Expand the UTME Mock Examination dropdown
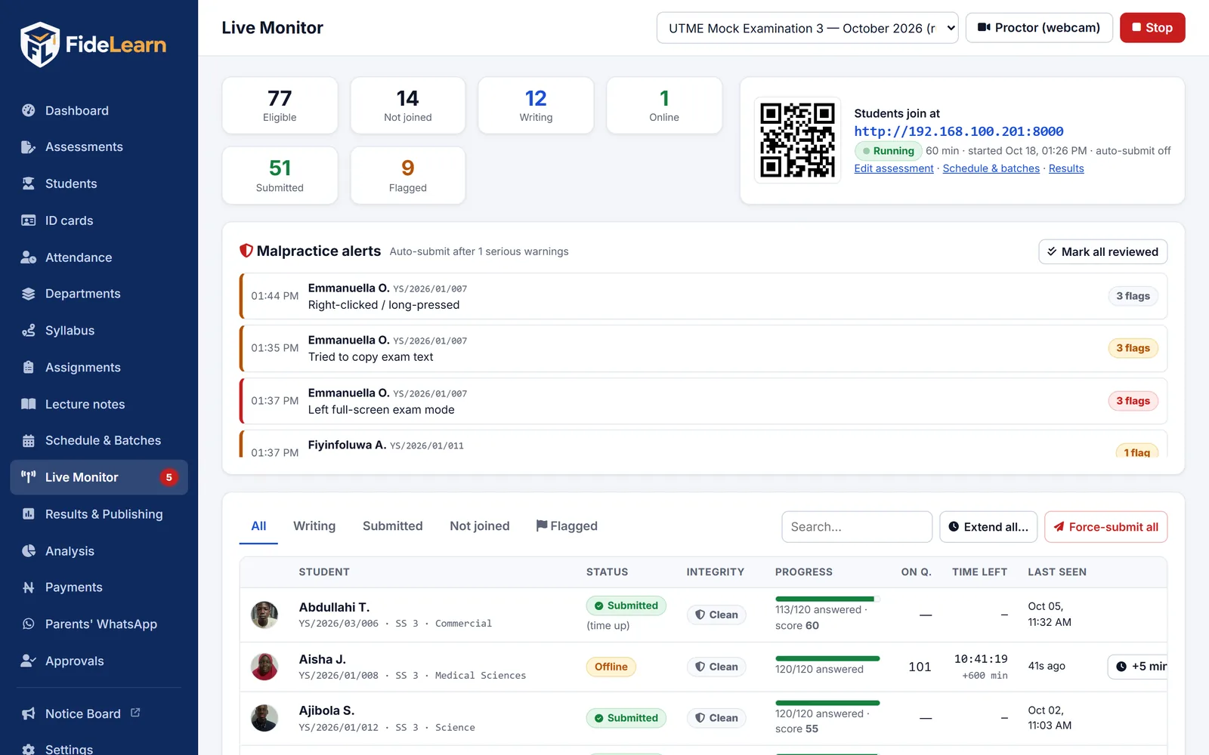 coord(807,28)
